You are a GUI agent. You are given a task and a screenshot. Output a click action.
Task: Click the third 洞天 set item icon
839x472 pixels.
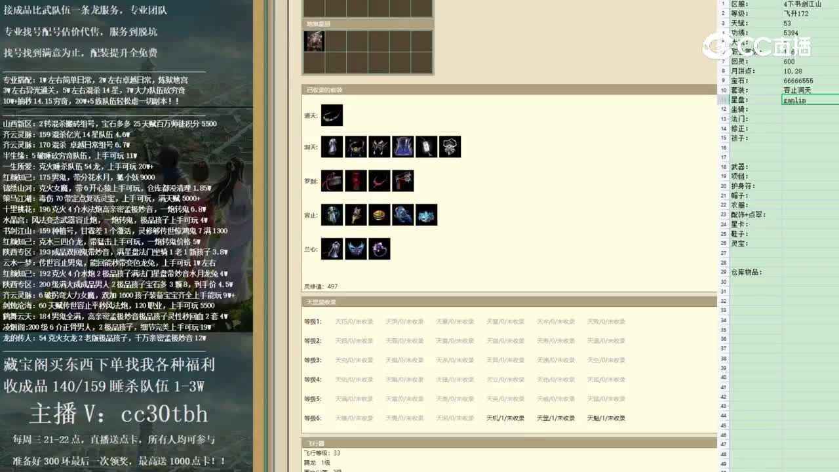[x=379, y=147]
